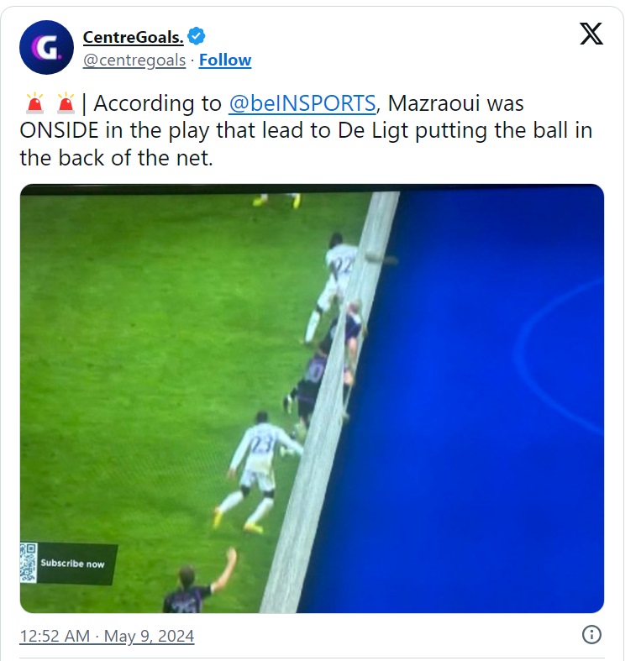Click the tweet info icon
The image size is (641, 661).
[x=591, y=634]
